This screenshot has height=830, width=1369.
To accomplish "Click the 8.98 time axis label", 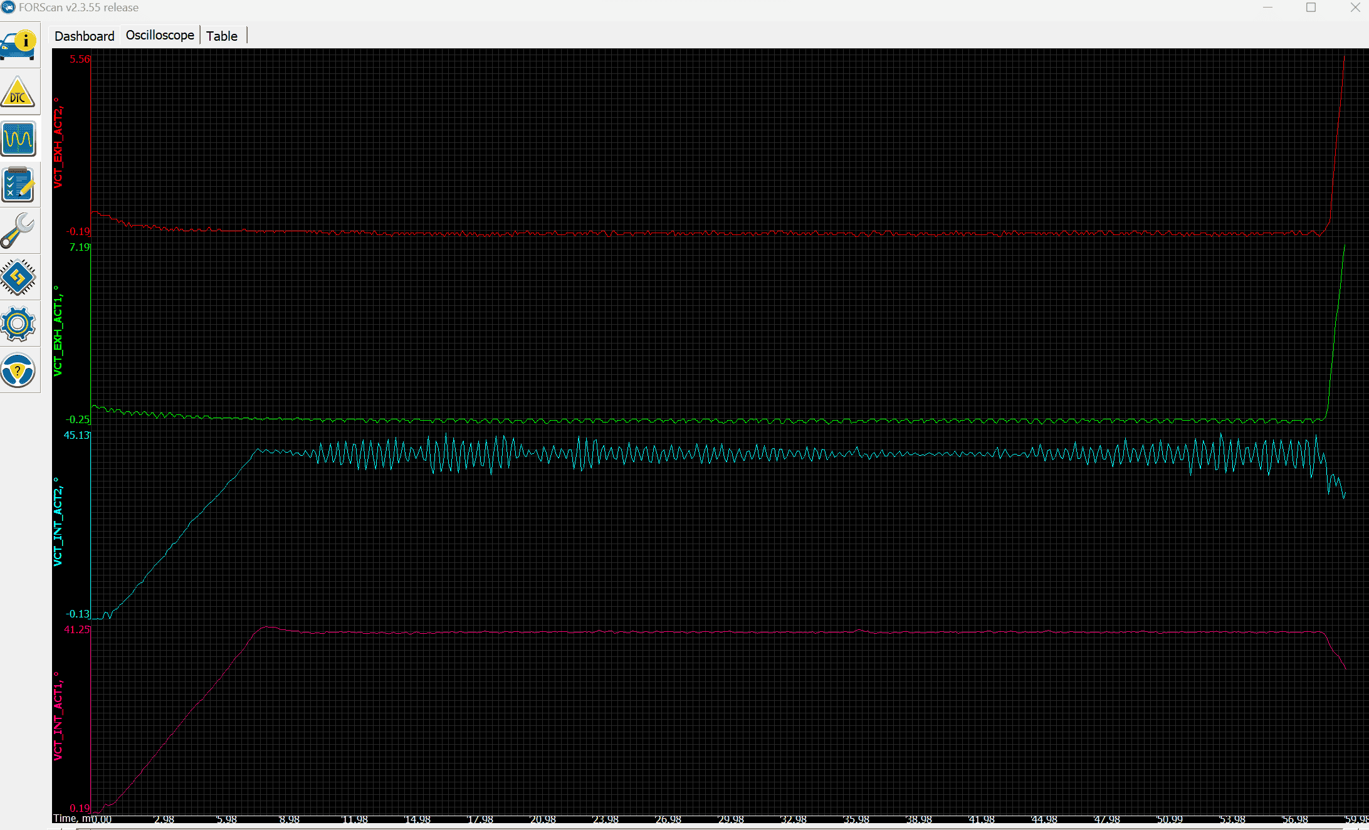I will click(289, 819).
